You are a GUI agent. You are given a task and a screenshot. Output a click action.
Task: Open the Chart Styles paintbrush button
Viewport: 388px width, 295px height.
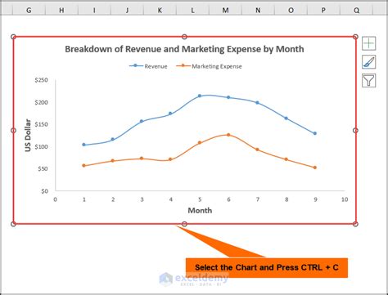pos(368,62)
